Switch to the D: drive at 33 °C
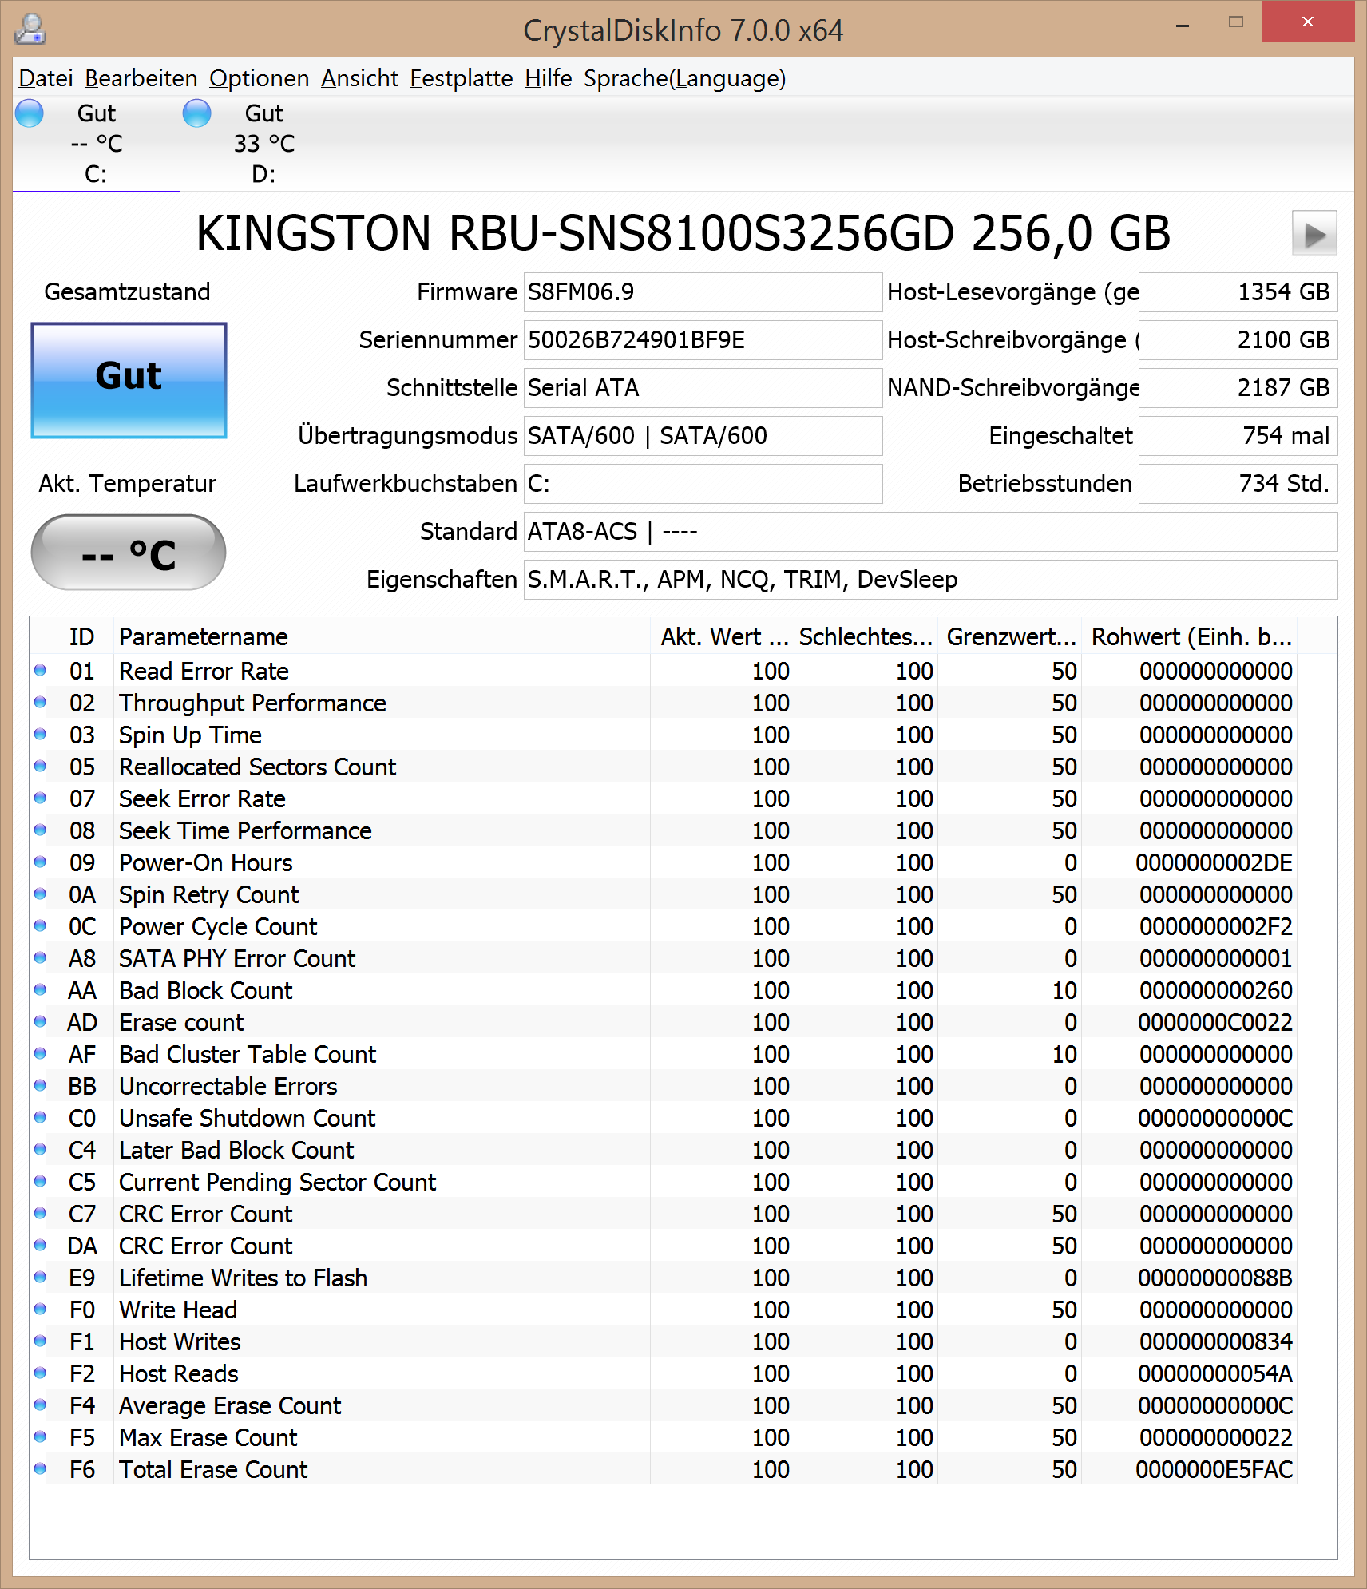 (264, 144)
